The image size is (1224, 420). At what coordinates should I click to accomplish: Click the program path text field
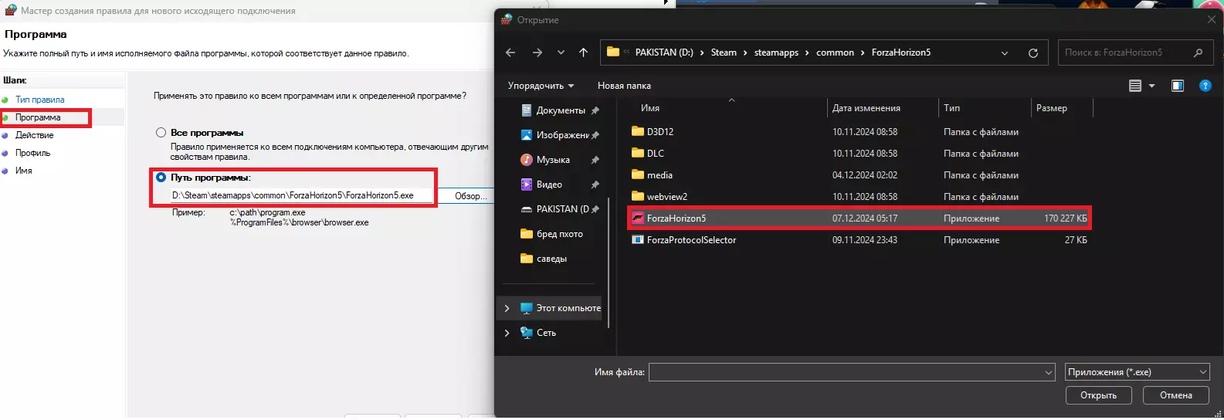click(x=301, y=195)
